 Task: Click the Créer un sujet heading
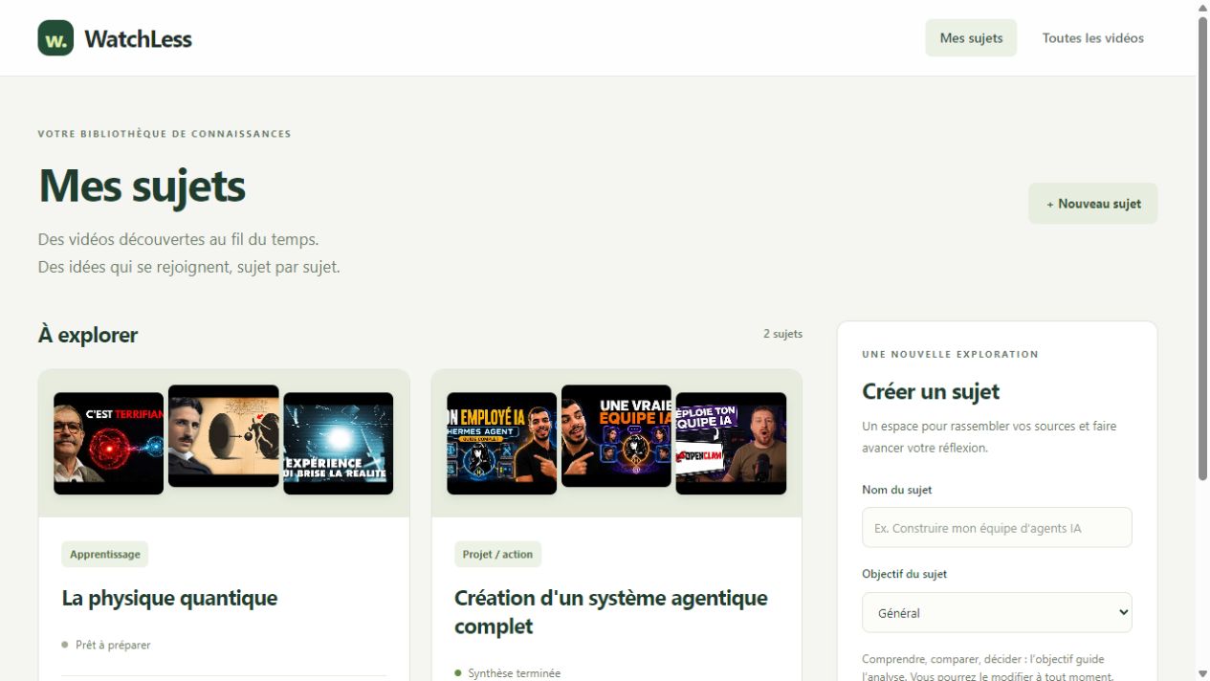931,391
